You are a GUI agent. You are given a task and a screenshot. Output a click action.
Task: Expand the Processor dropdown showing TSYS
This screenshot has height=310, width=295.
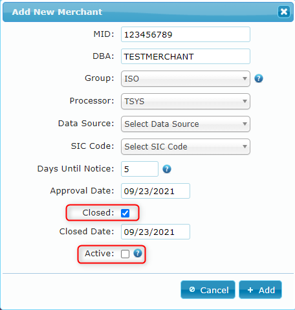tap(186, 102)
